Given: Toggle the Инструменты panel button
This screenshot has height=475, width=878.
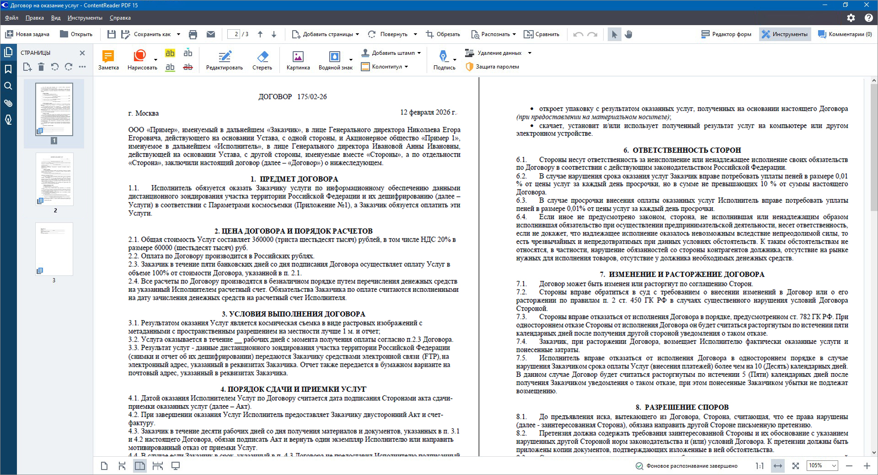Looking at the screenshot, I should pyautogui.click(x=785, y=34).
